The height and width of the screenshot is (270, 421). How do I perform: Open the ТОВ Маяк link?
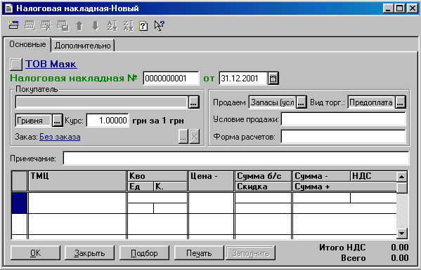(51, 65)
